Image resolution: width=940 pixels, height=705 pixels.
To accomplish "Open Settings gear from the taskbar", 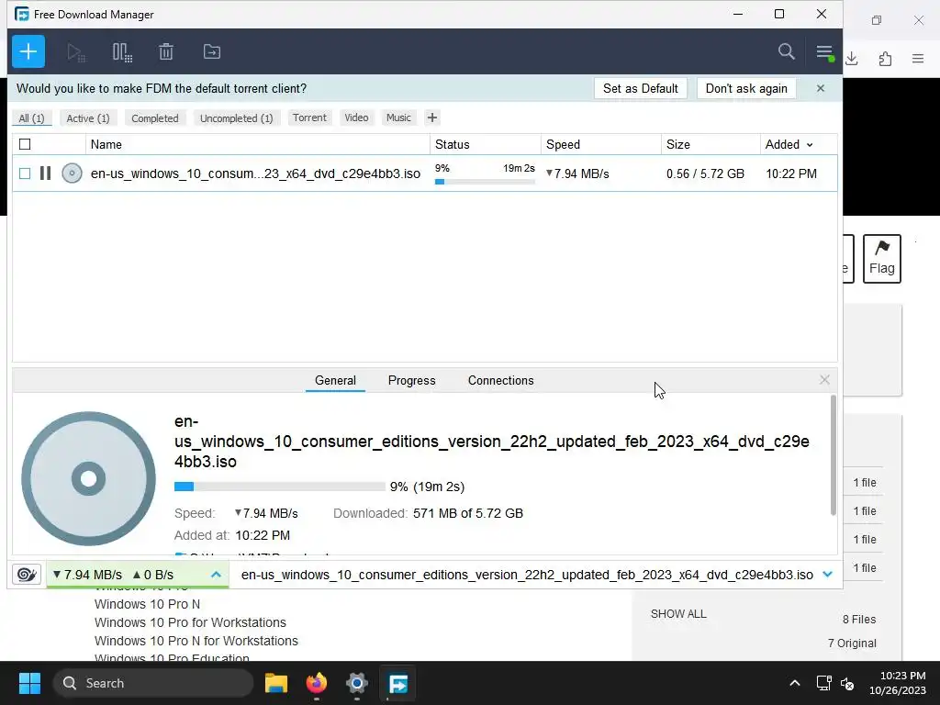I will [357, 683].
